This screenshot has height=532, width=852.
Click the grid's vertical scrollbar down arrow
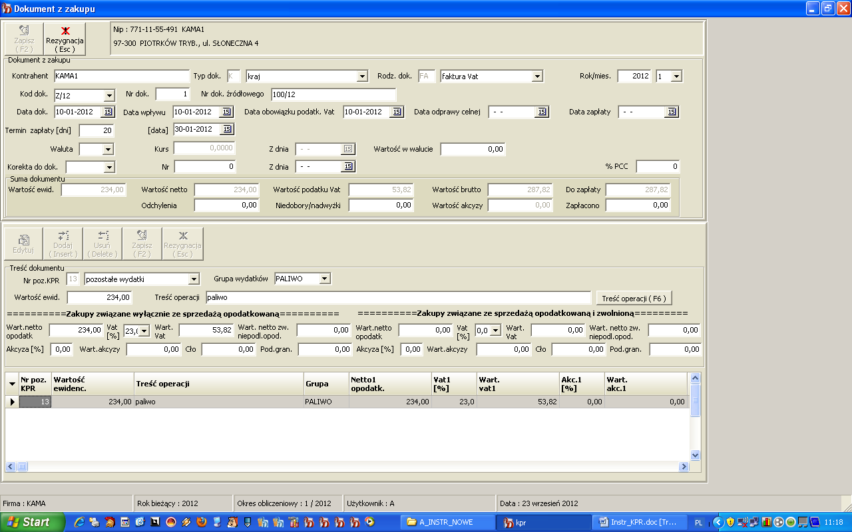pyautogui.click(x=696, y=456)
